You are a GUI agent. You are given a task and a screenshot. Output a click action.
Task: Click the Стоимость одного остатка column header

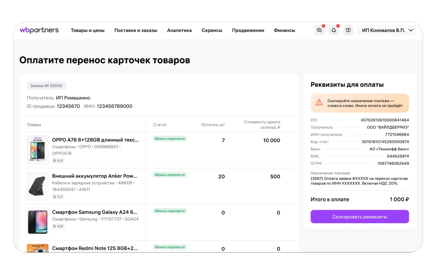pyautogui.click(x=262, y=125)
